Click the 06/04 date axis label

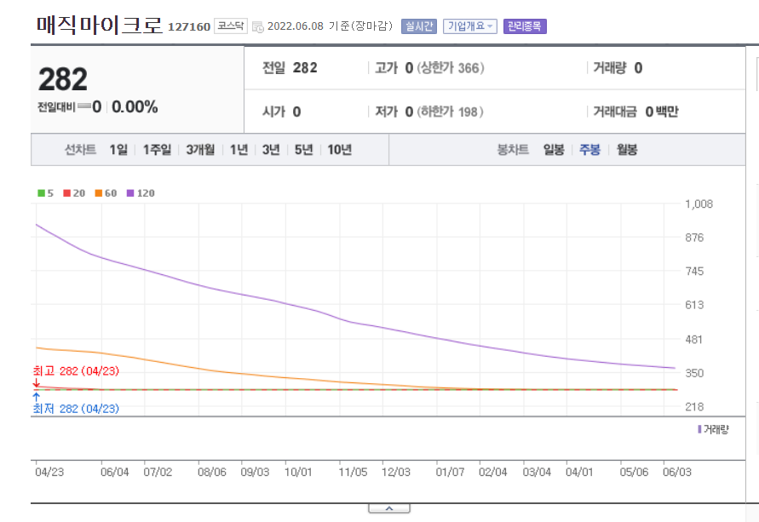coord(115,472)
